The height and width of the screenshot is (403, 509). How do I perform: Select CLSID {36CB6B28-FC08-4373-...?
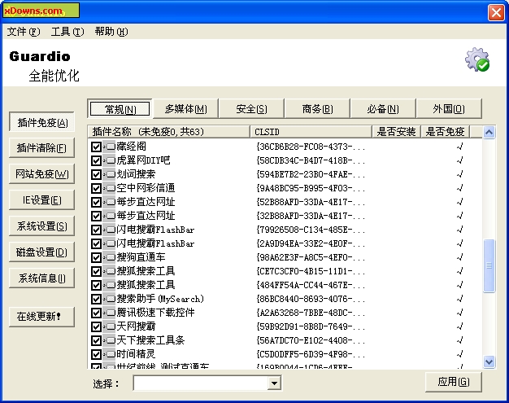311,147
